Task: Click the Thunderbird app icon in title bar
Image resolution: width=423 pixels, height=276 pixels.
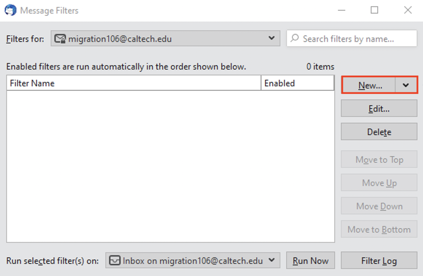Action: (x=10, y=10)
